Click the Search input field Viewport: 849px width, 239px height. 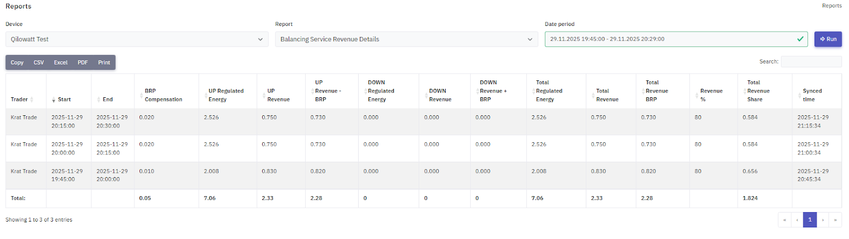tap(811, 62)
